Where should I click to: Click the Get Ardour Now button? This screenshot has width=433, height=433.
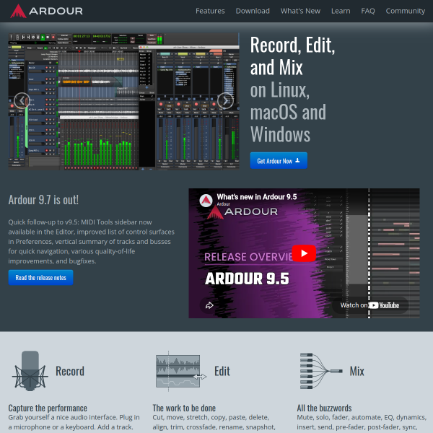[279, 160]
